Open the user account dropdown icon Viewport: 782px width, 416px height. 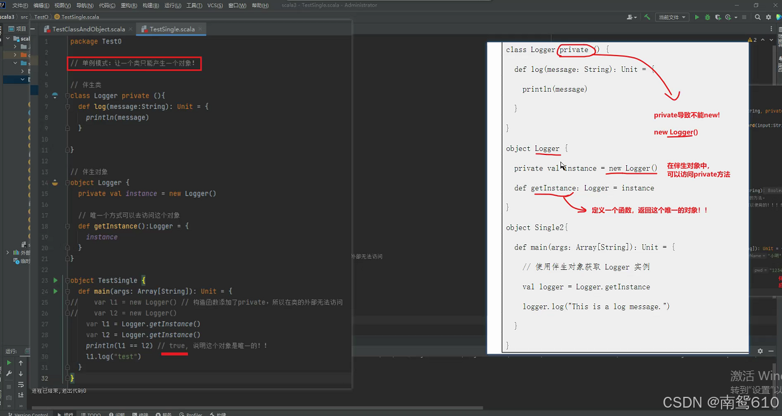point(632,17)
